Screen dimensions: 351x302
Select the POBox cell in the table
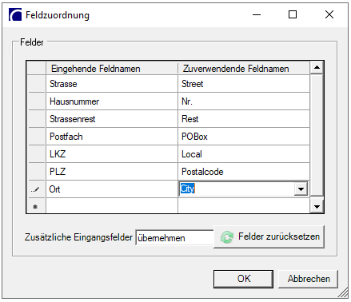(244, 137)
